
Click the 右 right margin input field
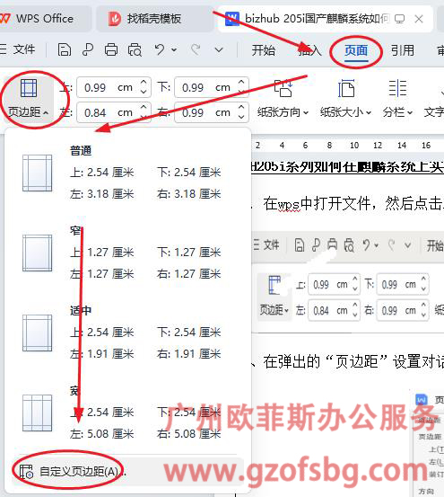205,112
